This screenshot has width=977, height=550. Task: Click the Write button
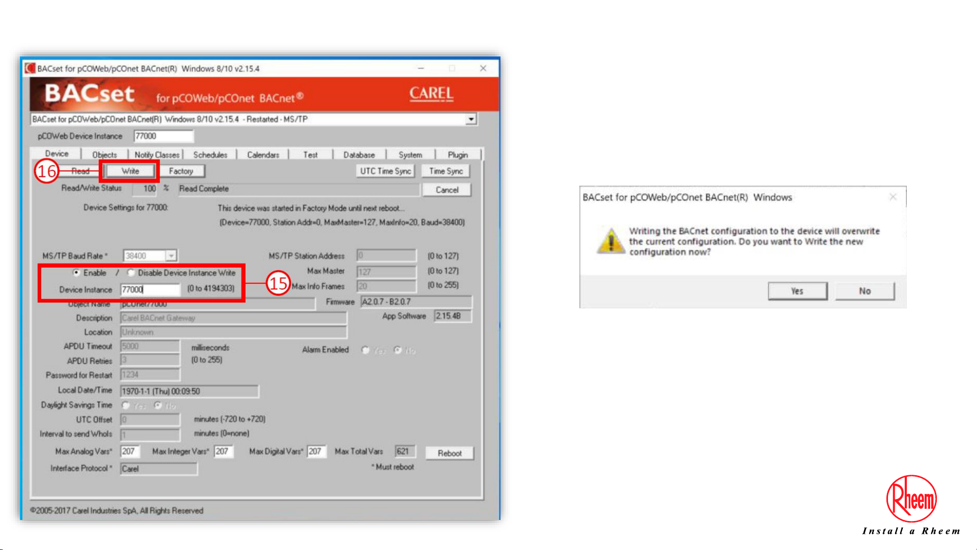[130, 171]
